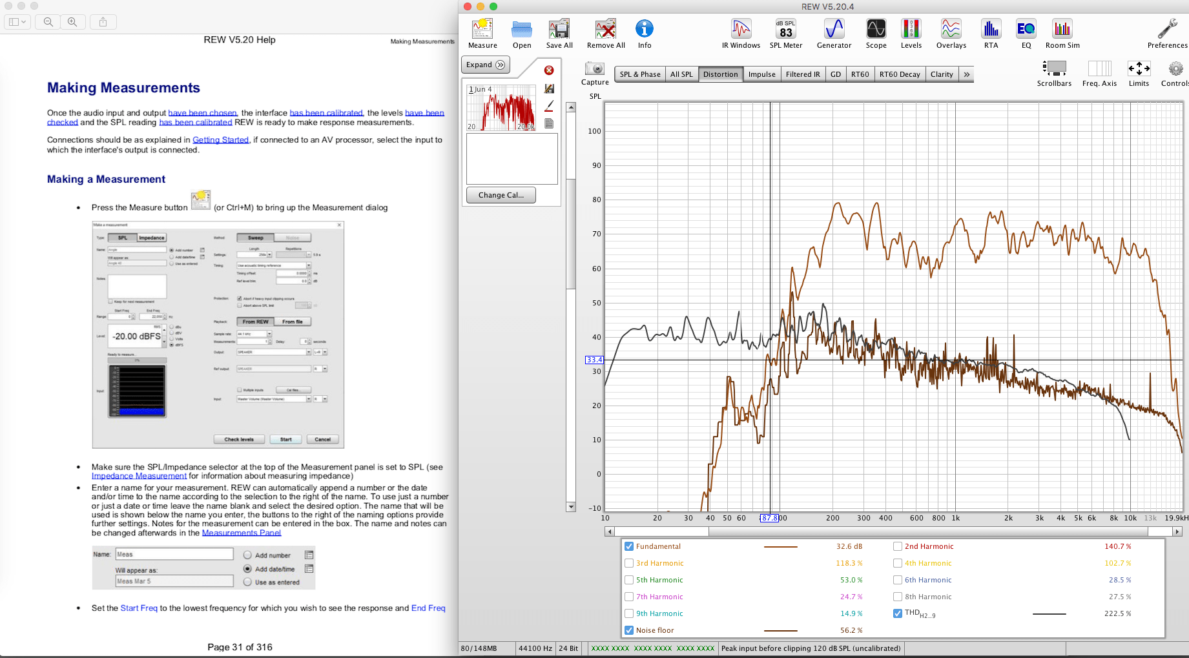
Task: Enable the 3rd Harmonic trace
Action: click(x=629, y=563)
